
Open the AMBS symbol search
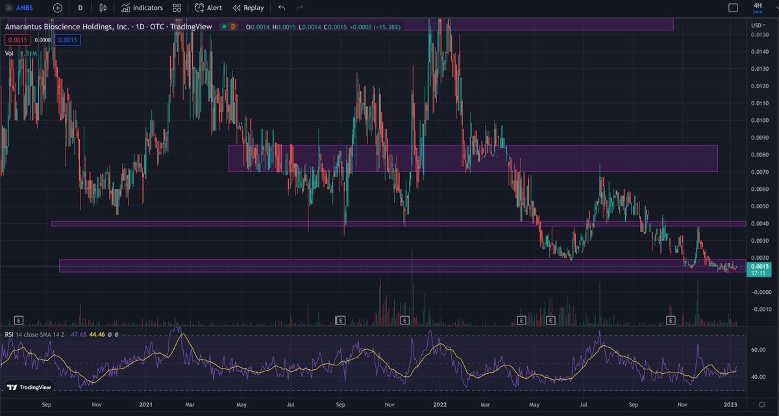(x=19, y=8)
